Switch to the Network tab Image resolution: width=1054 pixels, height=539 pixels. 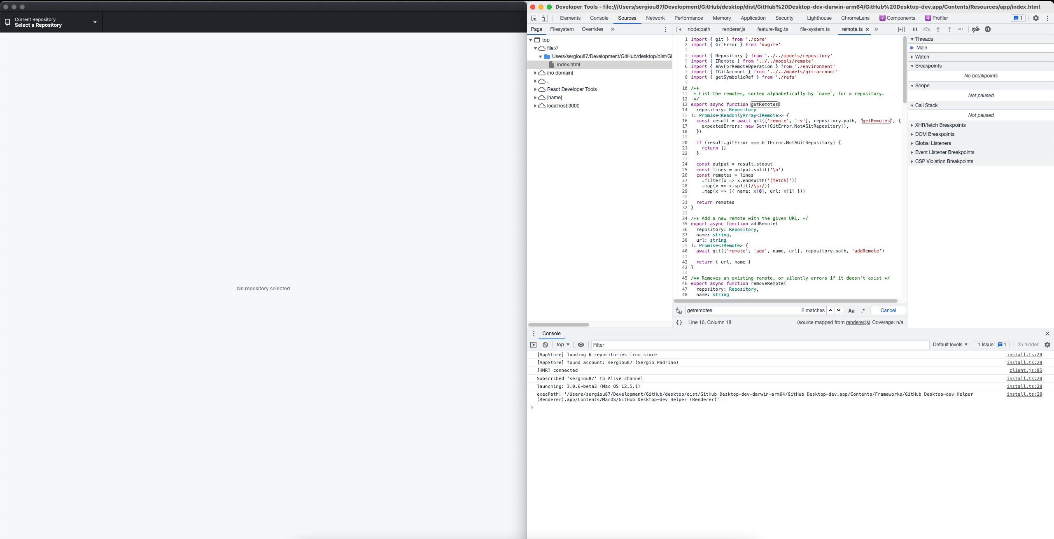[655, 18]
